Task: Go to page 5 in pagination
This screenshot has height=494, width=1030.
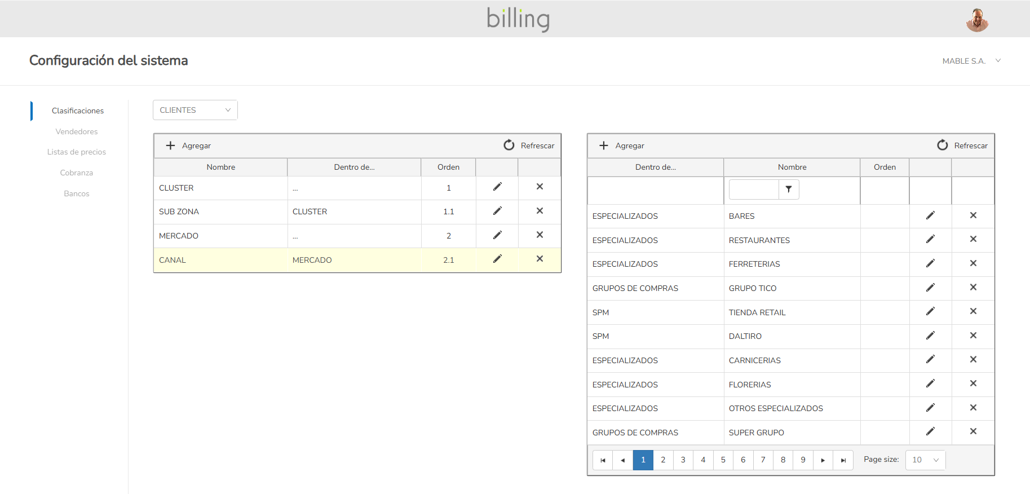Action: [723, 460]
